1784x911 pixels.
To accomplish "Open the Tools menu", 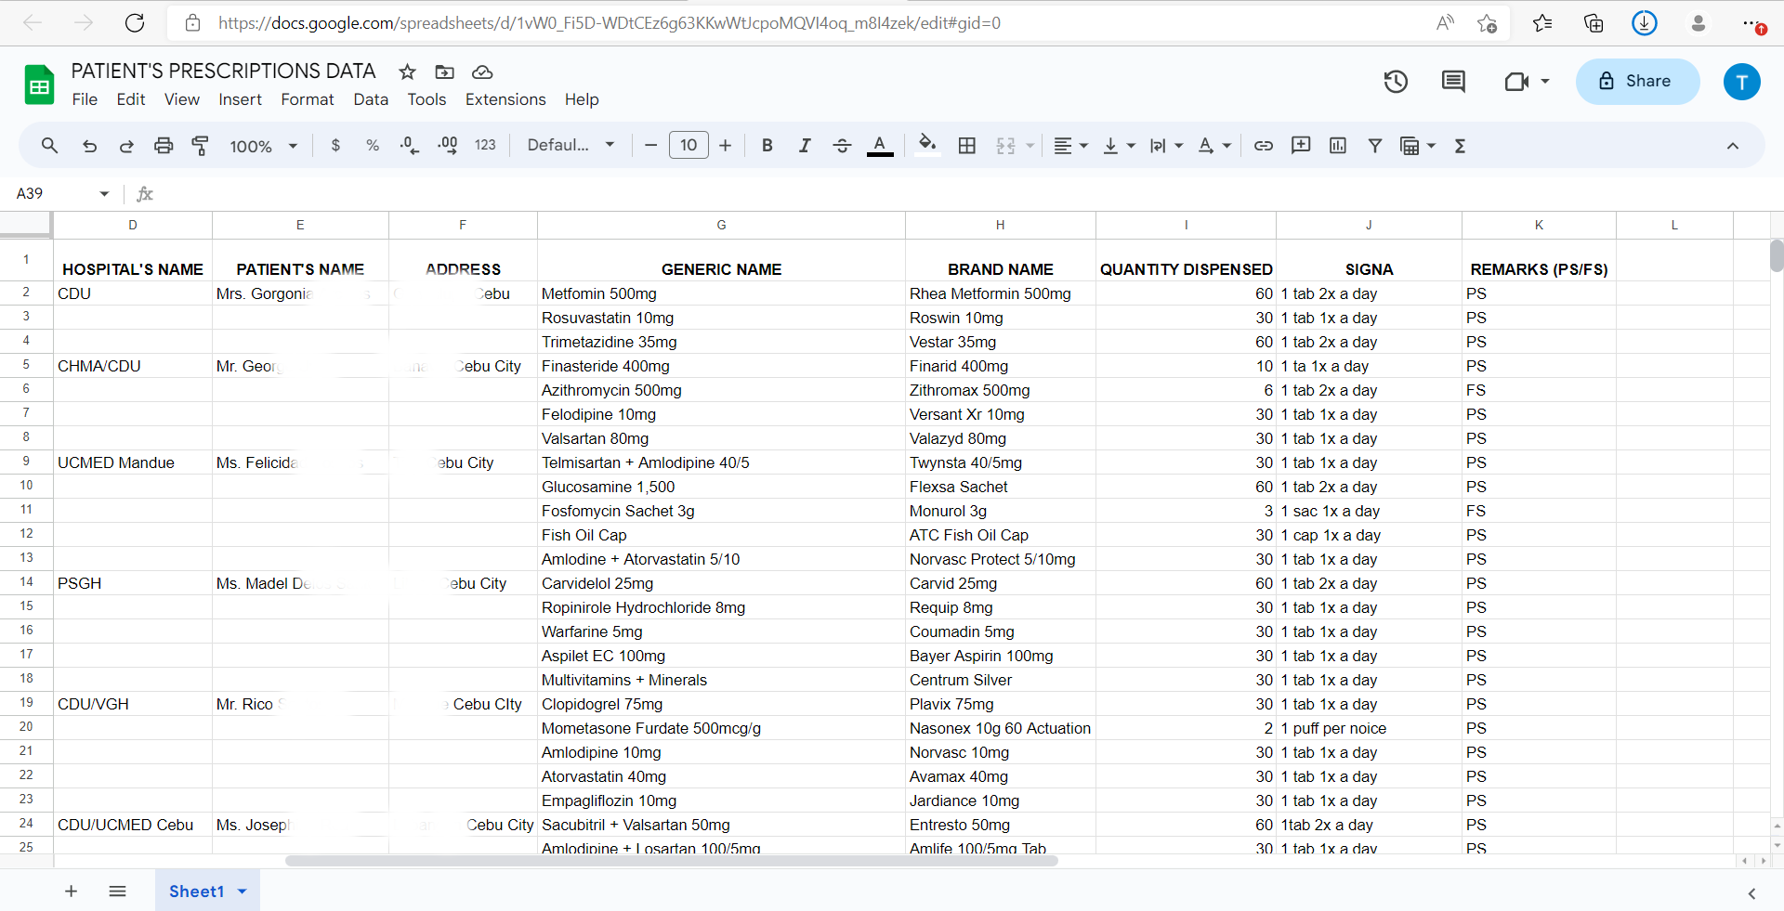I will [x=426, y=99].
